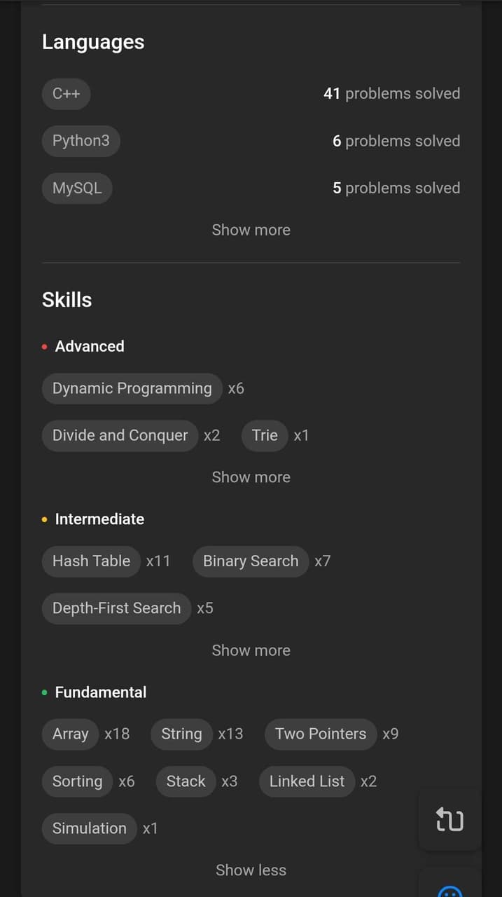Select the Simulation skill tag
The height and width of the screenshot is (897, 502).
[x=90, y=828]
